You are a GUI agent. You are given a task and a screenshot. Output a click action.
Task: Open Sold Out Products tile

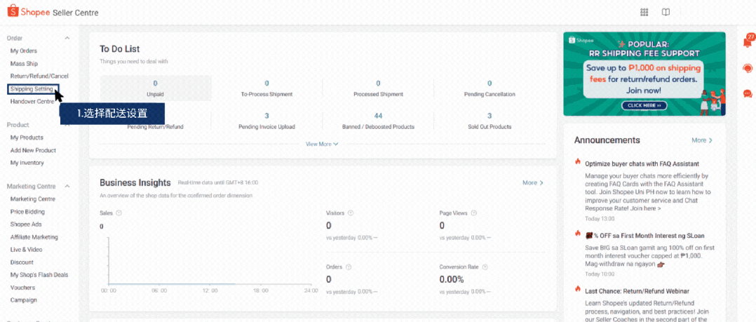tap(490, 121)
